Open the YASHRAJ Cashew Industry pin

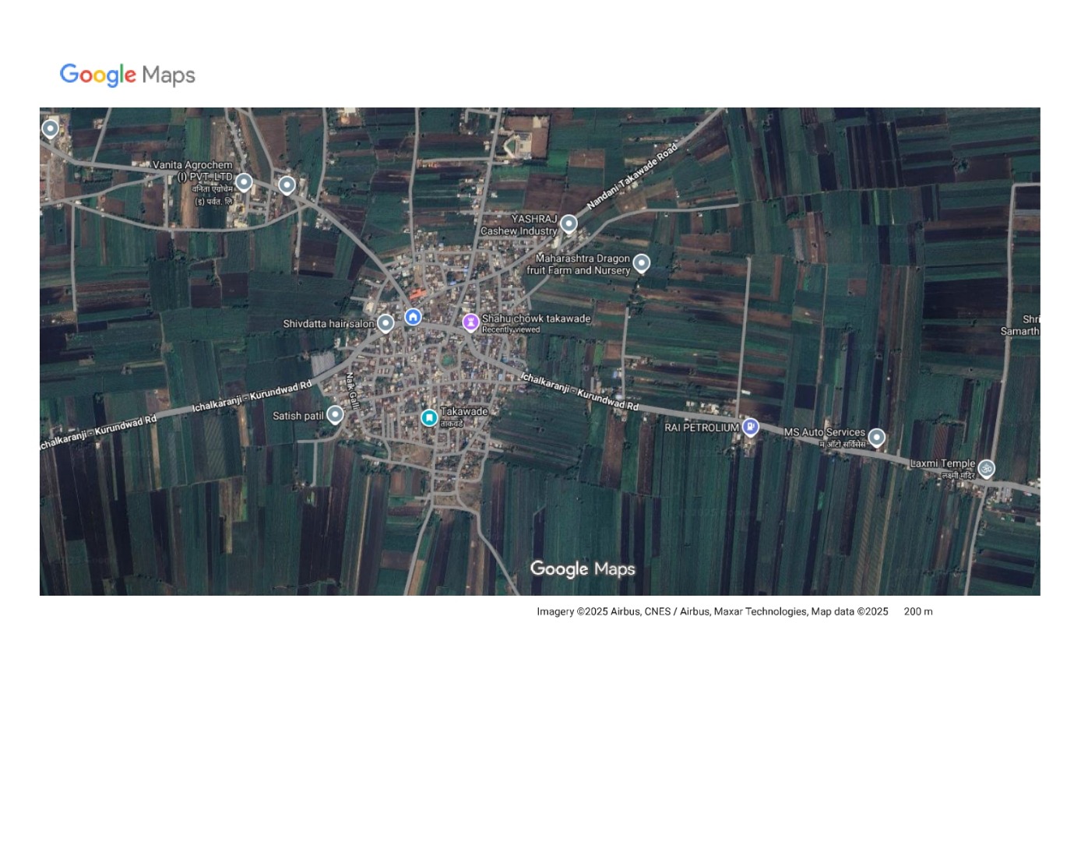point(568,224)
